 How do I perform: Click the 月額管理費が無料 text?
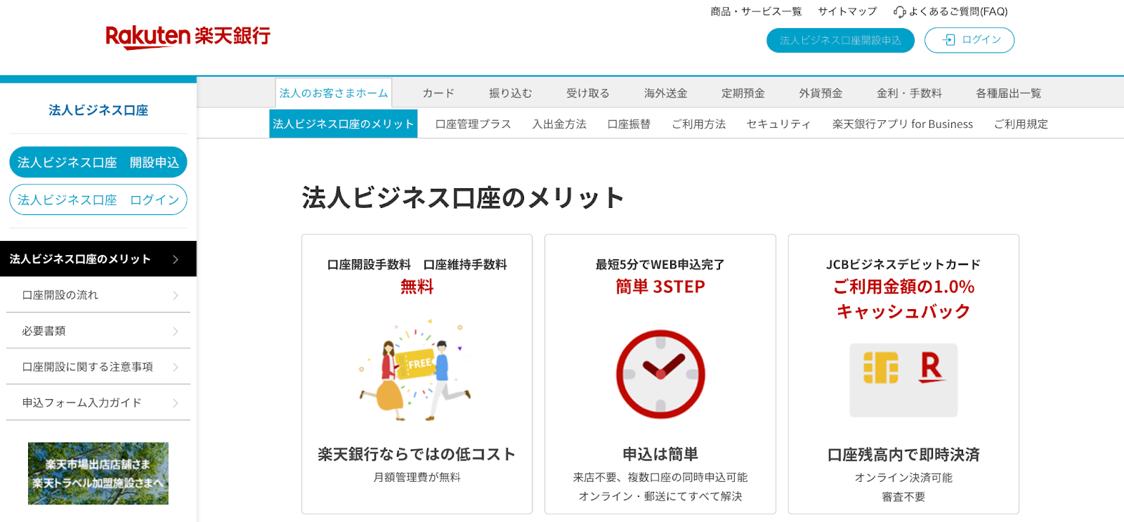(x=417, y=477)
